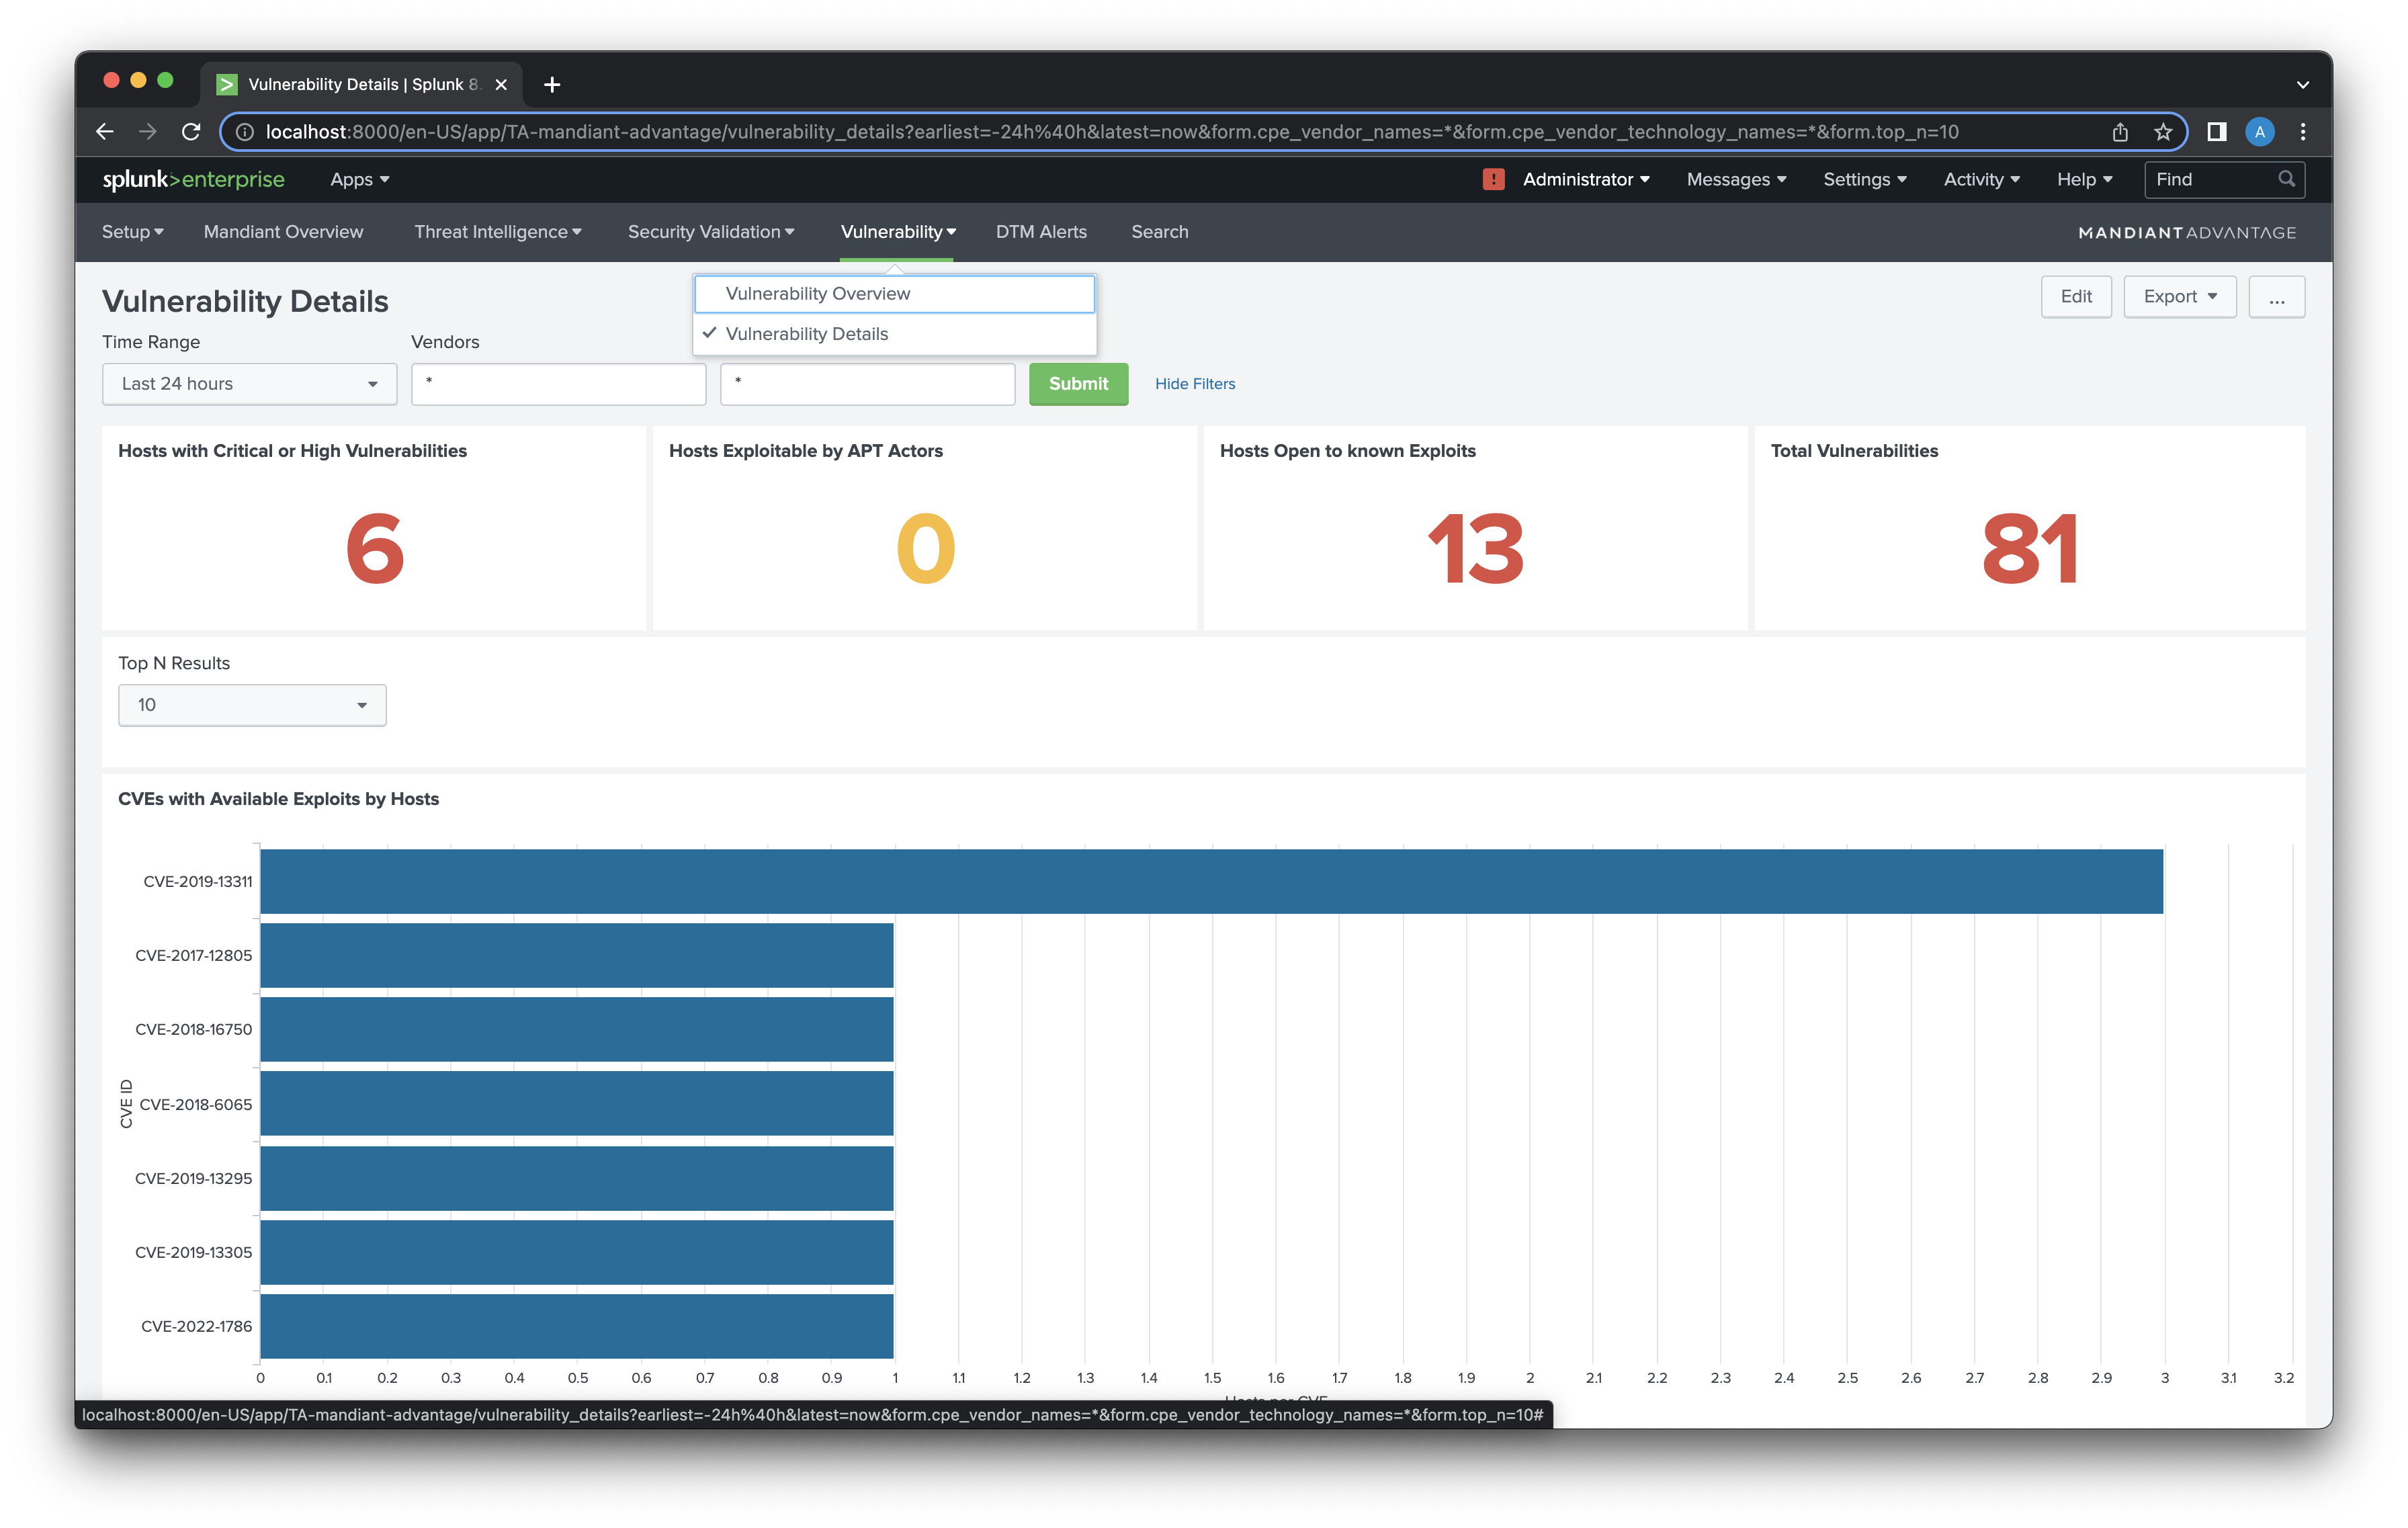The image size is (2408, 1528).
Task: Click the share icon in address bar
Action: [2120, 132]
